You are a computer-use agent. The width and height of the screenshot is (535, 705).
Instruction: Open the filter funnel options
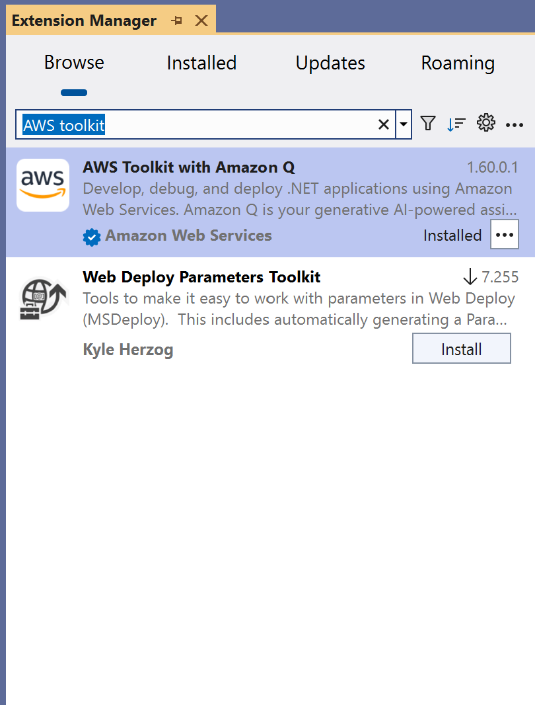click(x=428, y=124)
